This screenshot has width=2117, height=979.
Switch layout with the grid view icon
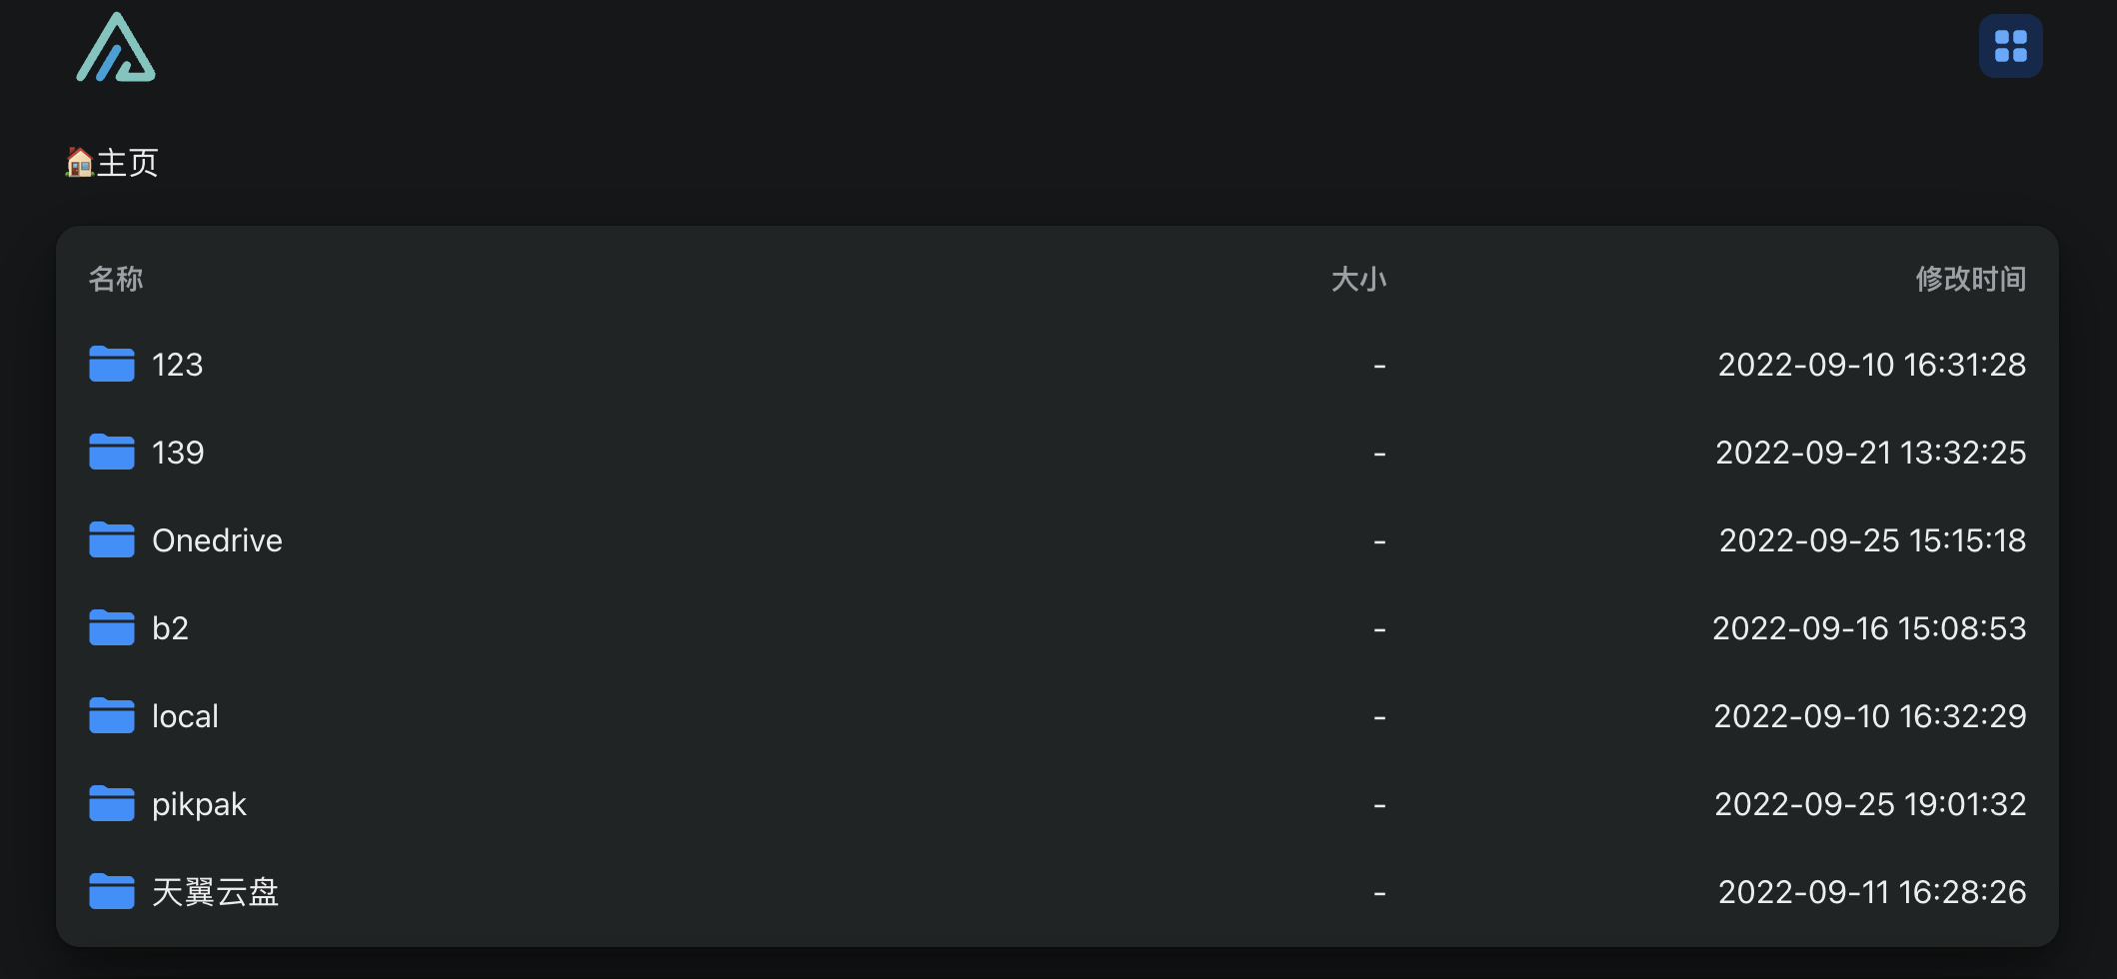point(2010,46)
